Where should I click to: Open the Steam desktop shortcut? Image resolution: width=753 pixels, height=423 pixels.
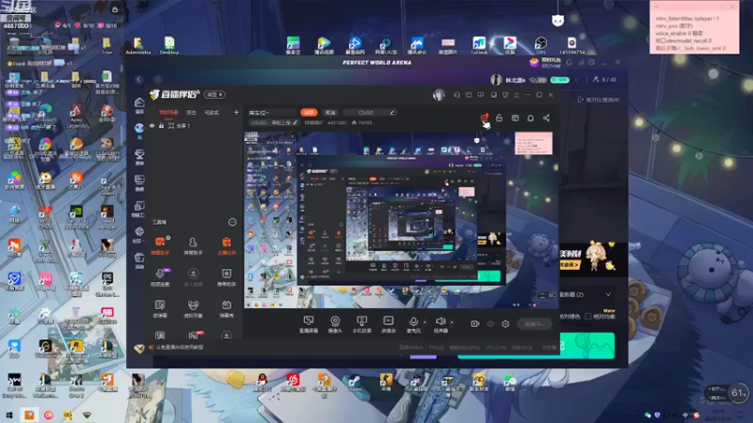click(x=355, y=384)
